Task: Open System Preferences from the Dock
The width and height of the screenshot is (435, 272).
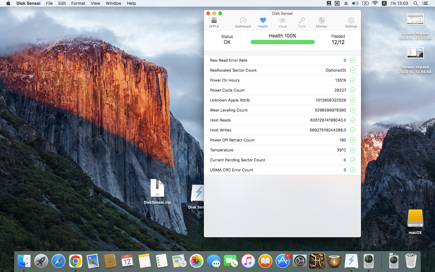Action: 300,261
